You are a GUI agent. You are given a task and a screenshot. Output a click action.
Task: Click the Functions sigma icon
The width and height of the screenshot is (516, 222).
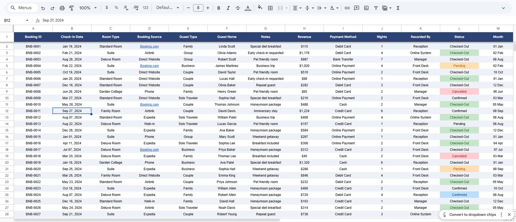pos(398,8)
